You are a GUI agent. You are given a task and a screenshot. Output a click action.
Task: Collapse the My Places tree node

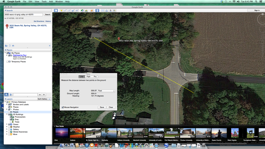(5, 53)
